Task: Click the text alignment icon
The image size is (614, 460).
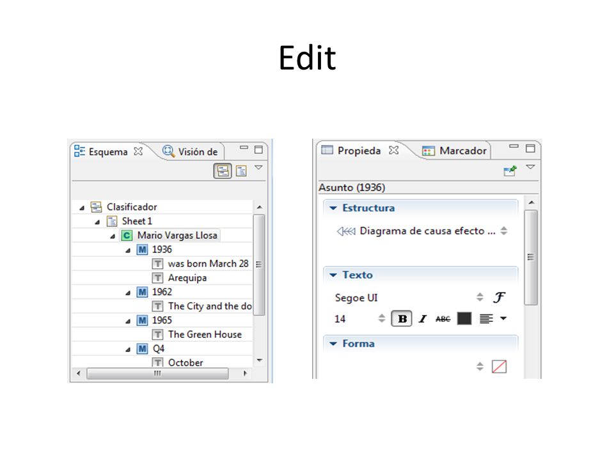Action: point(486,319)
